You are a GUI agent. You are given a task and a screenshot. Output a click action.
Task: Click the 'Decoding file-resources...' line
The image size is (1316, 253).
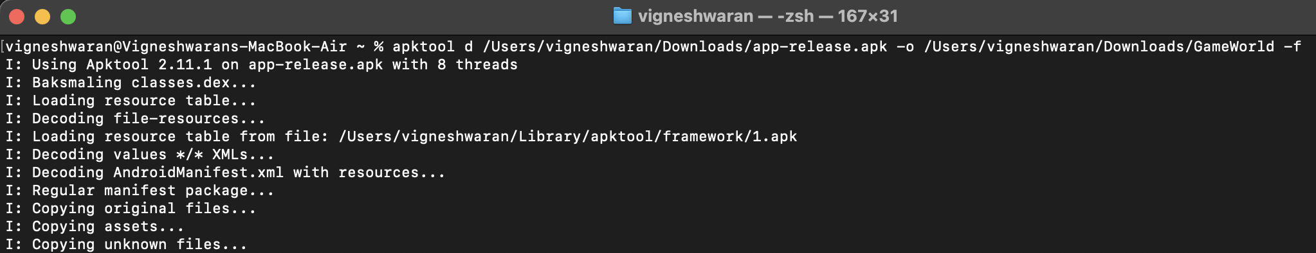(136, 119)
